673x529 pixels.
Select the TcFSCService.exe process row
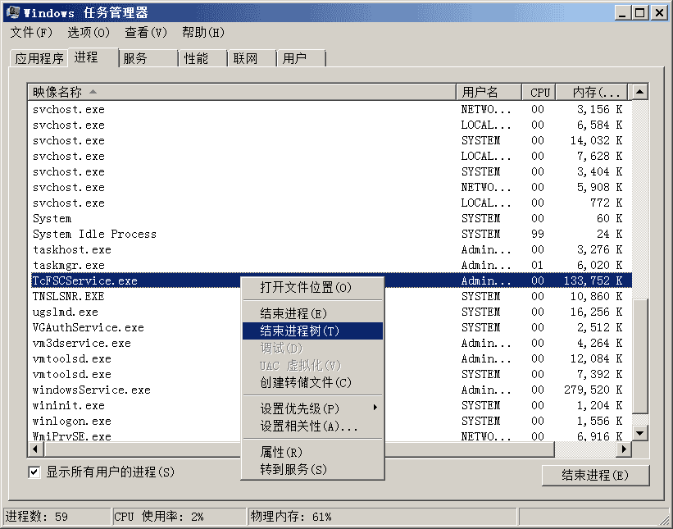[331, 280]
